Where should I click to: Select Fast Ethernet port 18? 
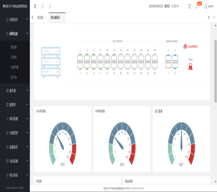pyautogui.click(x=134, y=57)
